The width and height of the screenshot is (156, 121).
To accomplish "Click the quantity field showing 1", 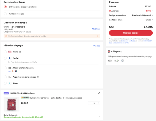I will click(94, 103).
